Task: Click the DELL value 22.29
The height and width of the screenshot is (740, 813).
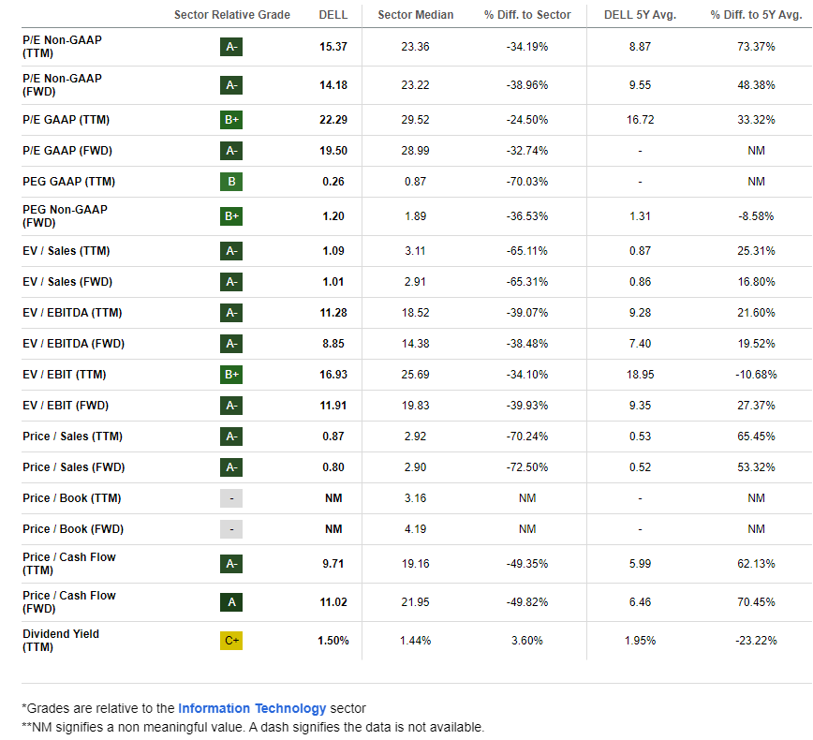Action: [333, 120]
